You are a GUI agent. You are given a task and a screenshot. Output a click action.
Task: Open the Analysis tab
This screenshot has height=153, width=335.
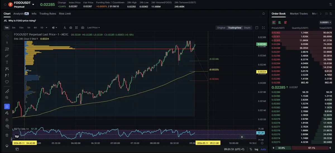[x=21, y=14]
